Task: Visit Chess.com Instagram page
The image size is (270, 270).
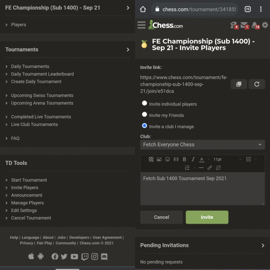Action: click(x=94, y=256)
